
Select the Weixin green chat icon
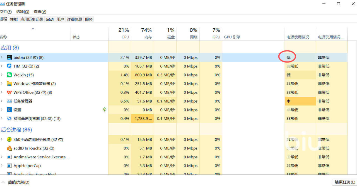pyautogui.click(x=9, y=75)
